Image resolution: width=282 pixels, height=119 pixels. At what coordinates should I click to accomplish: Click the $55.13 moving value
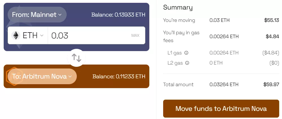click(x=272, y=20)
